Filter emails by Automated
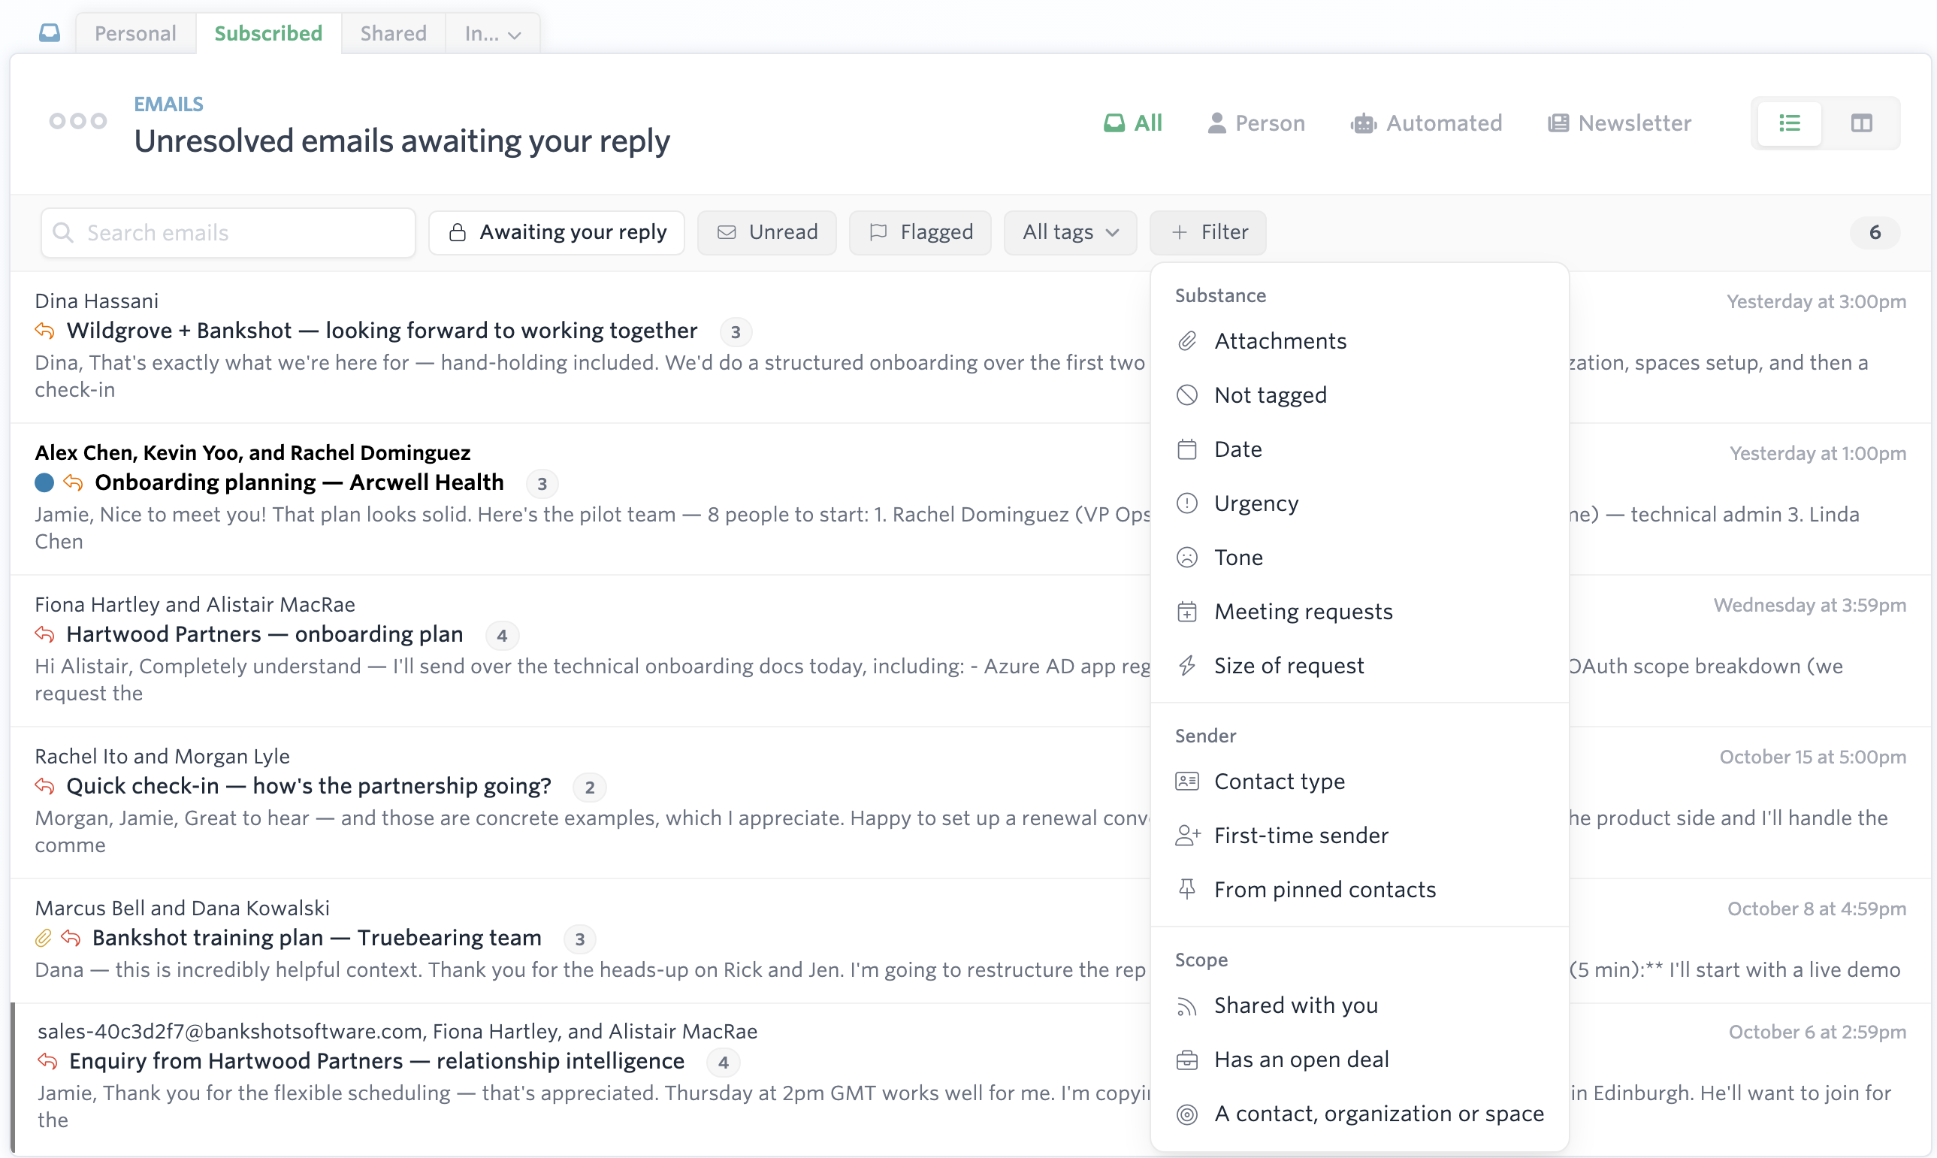This screenshot has width=1937, height=1158. [x=1427, y=123]
